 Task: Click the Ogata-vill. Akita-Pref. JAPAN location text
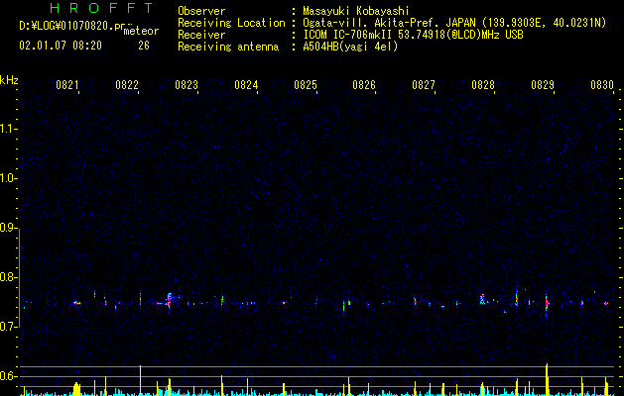coord(454,23)
